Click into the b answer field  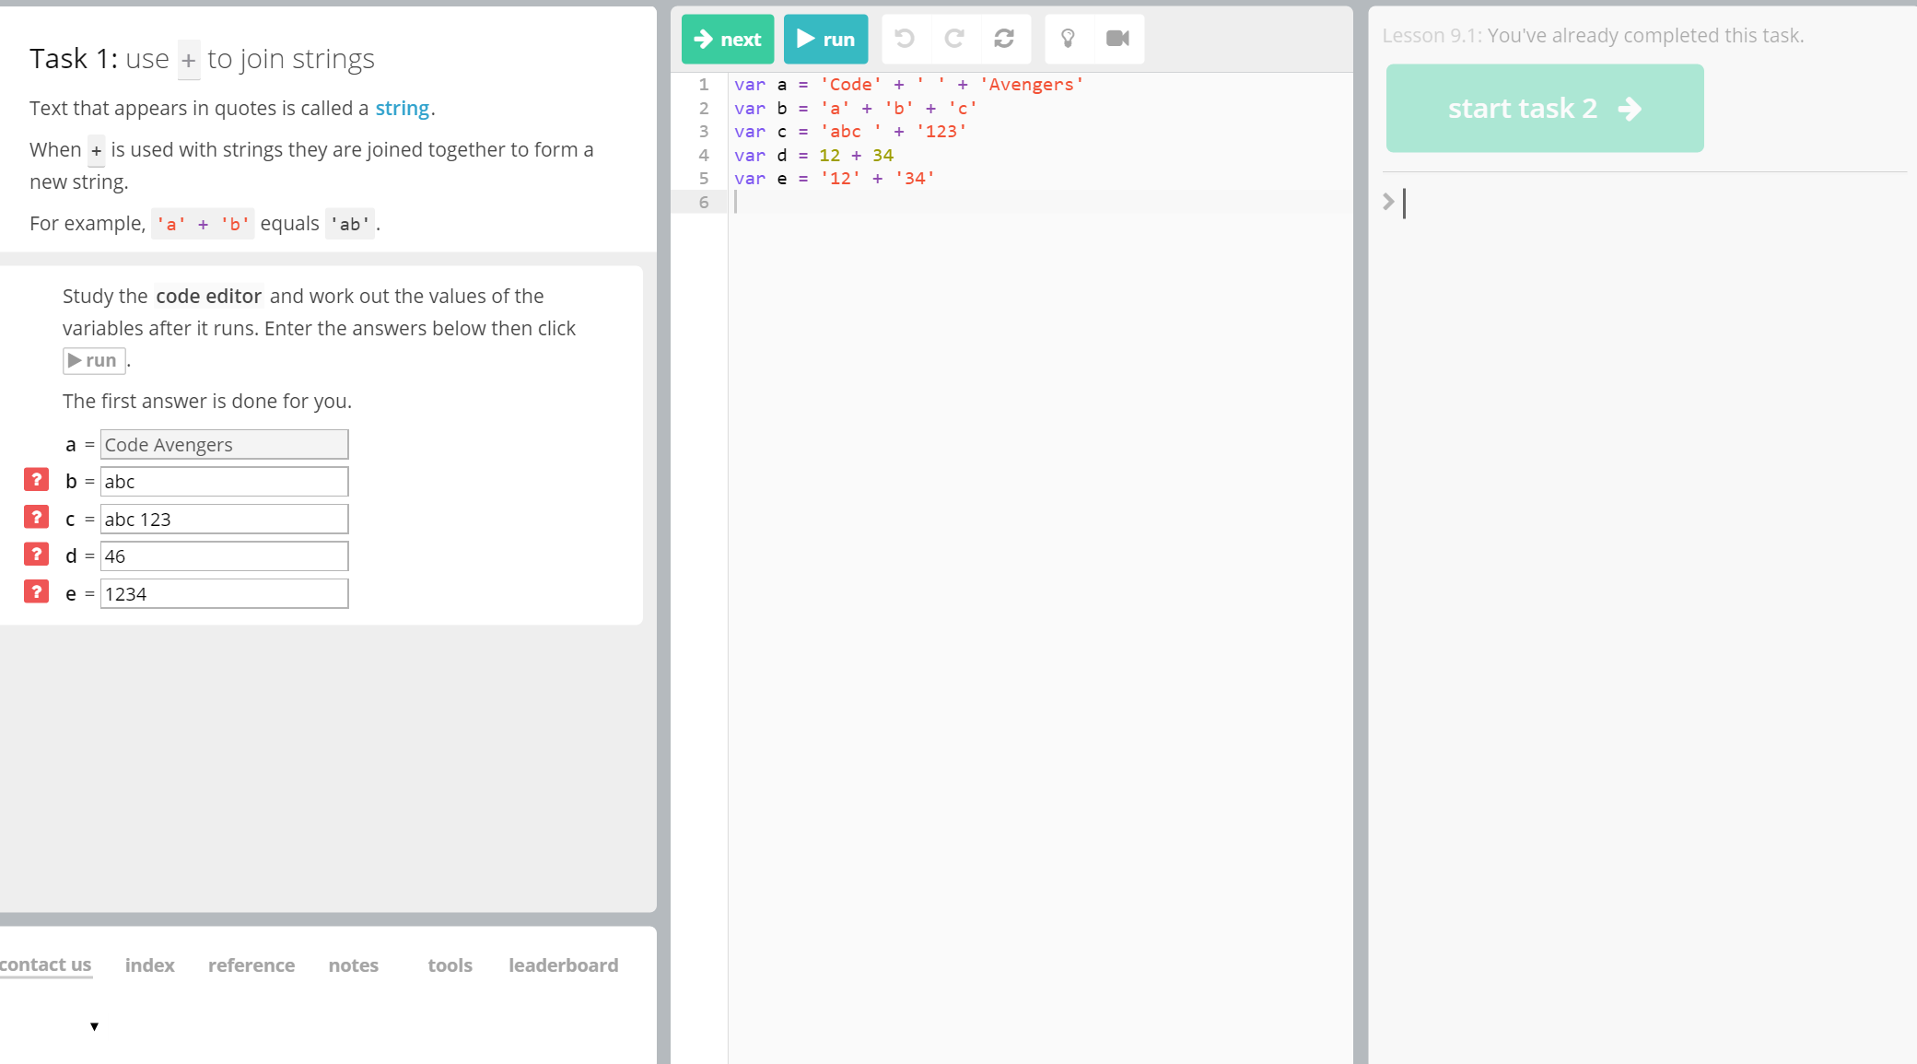click(x=224, y=482)
